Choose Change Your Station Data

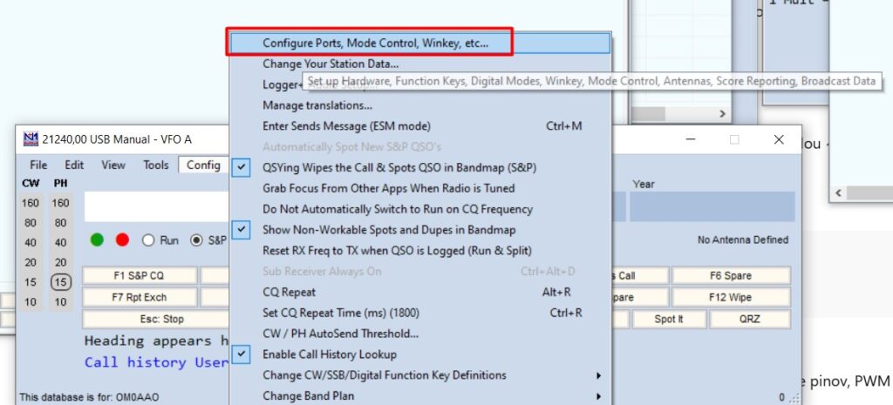tap(331, 64)
